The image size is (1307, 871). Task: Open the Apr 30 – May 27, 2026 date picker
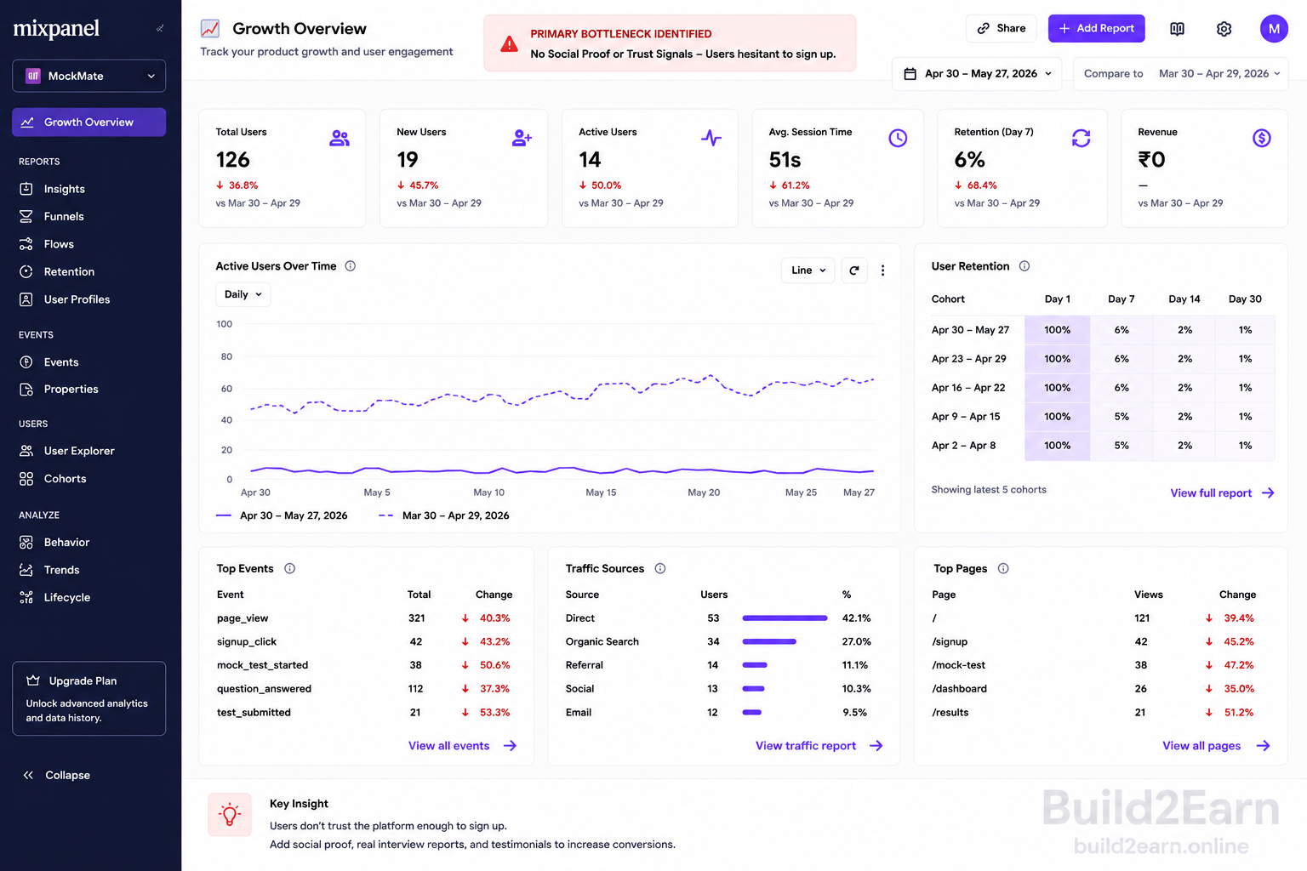(978, 74)
